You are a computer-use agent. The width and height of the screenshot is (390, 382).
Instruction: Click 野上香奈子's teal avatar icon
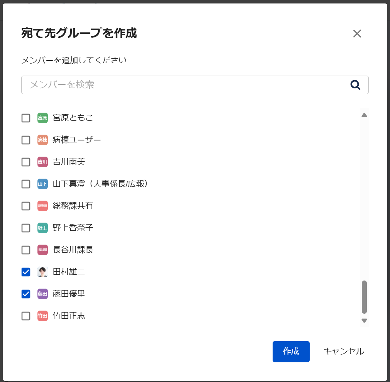click(x=42, y=228)
